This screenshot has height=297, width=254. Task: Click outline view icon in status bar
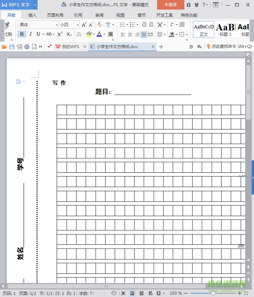141,293
